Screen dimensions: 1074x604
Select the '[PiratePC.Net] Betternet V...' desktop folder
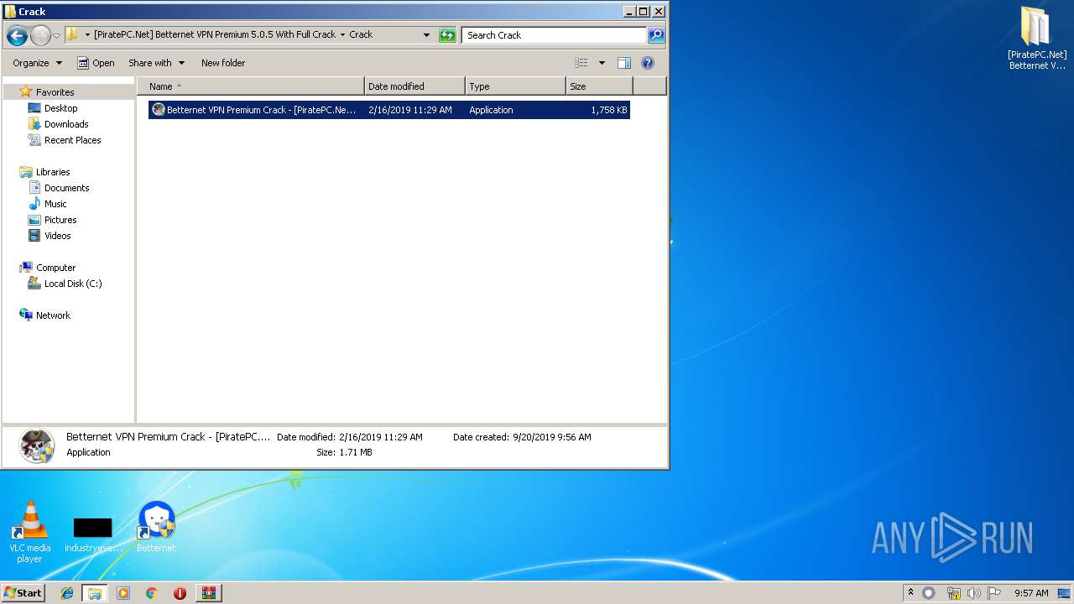tap(1037, 38)
